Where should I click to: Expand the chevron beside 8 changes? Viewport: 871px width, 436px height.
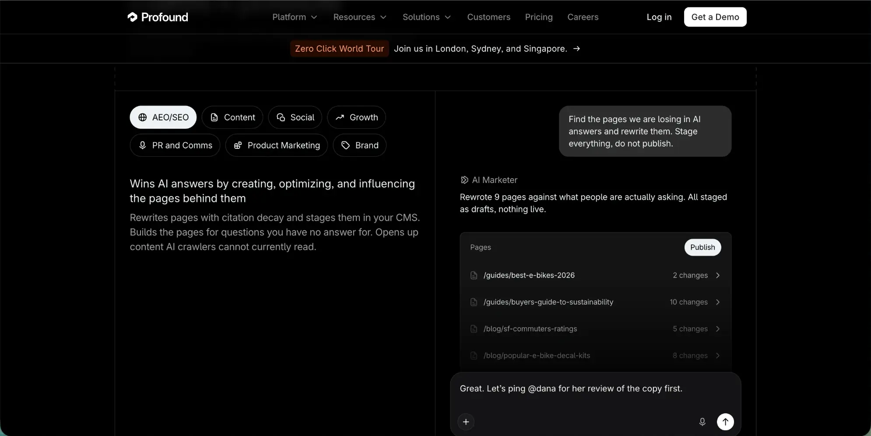(718, 355)
